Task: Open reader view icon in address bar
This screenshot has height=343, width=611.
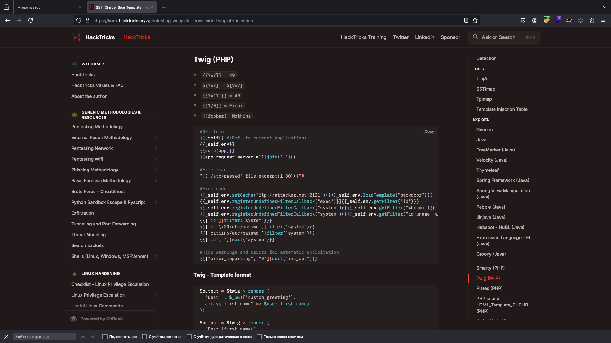Action: coord(466,20)
